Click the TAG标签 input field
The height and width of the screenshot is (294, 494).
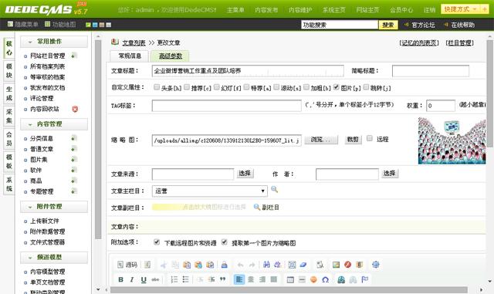coord(226,106)
